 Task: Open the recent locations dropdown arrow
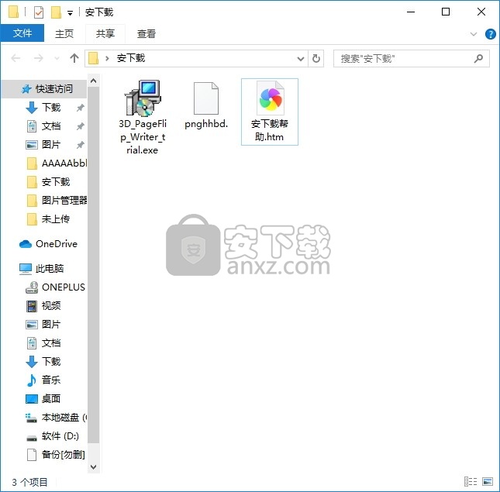[x=57, y=59]
